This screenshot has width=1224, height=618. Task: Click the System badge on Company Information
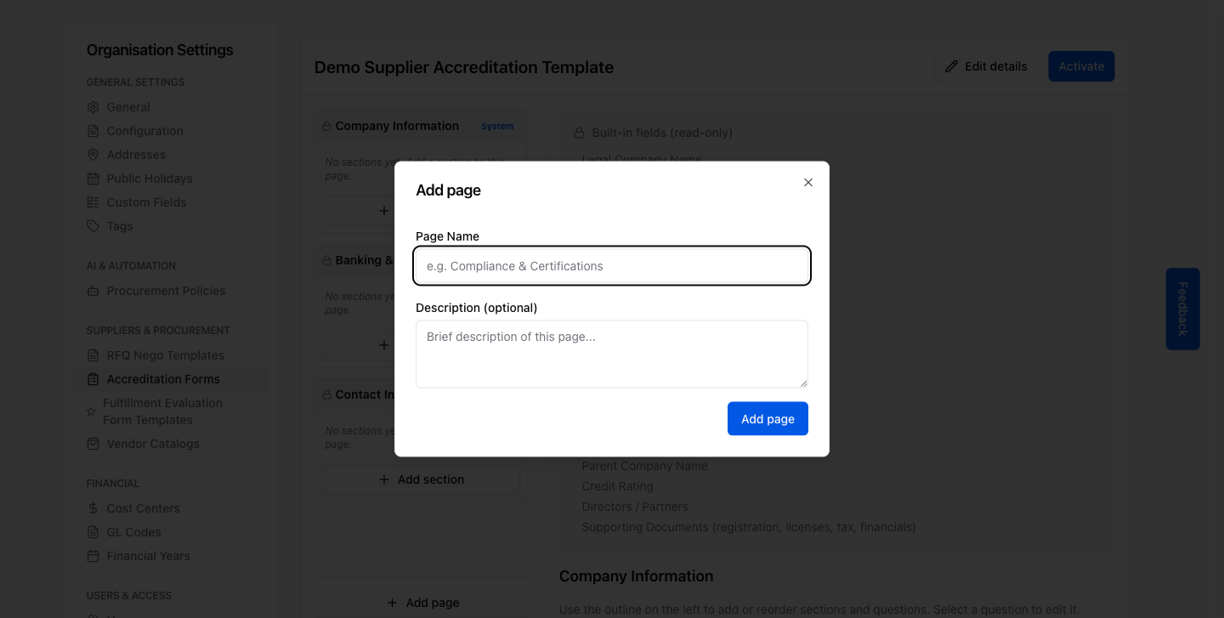(x=497, y=126)
